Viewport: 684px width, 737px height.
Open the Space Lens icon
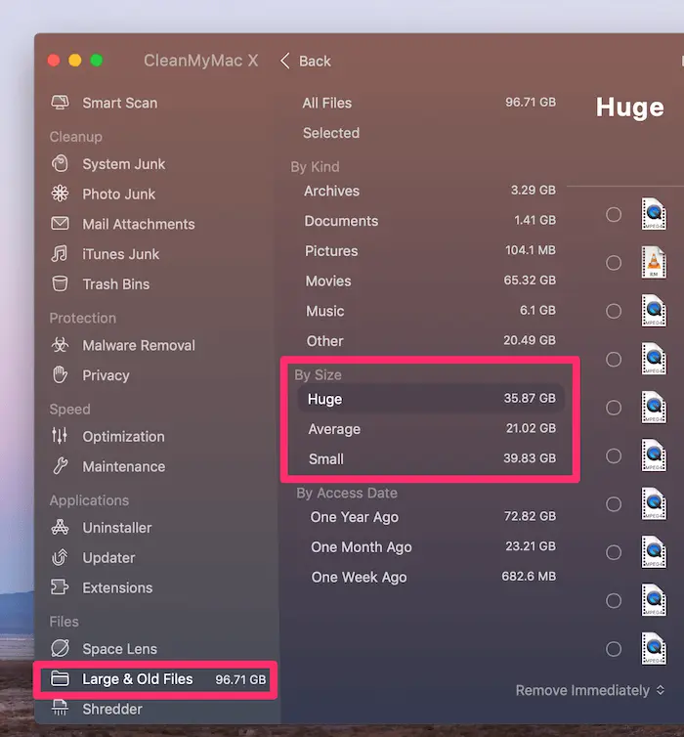(x=61, y=649)
